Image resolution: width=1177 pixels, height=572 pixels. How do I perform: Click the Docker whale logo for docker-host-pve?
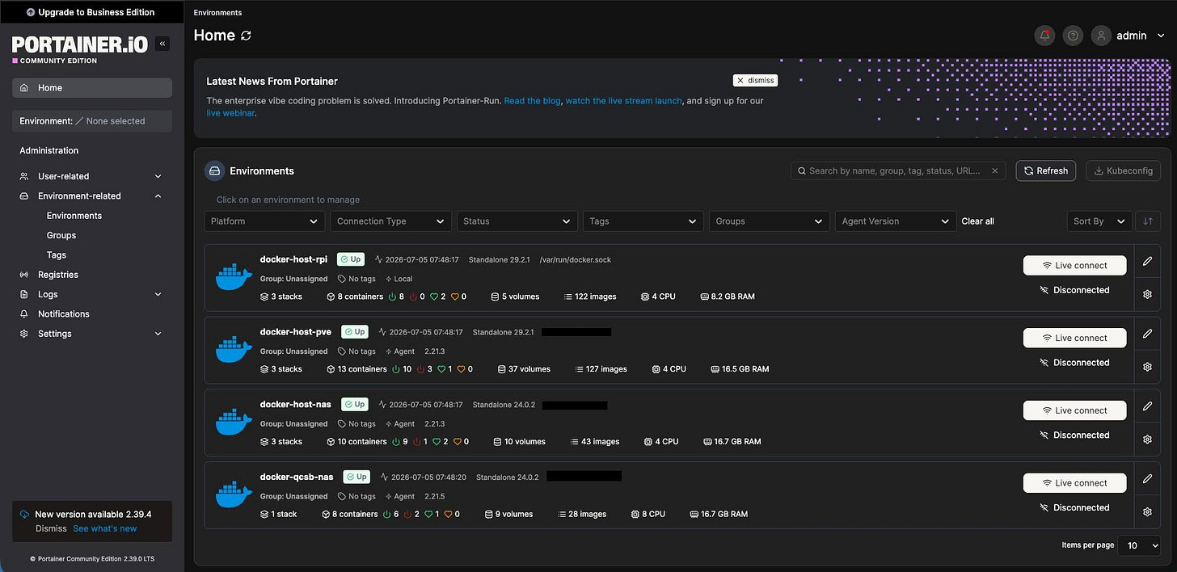234,349
